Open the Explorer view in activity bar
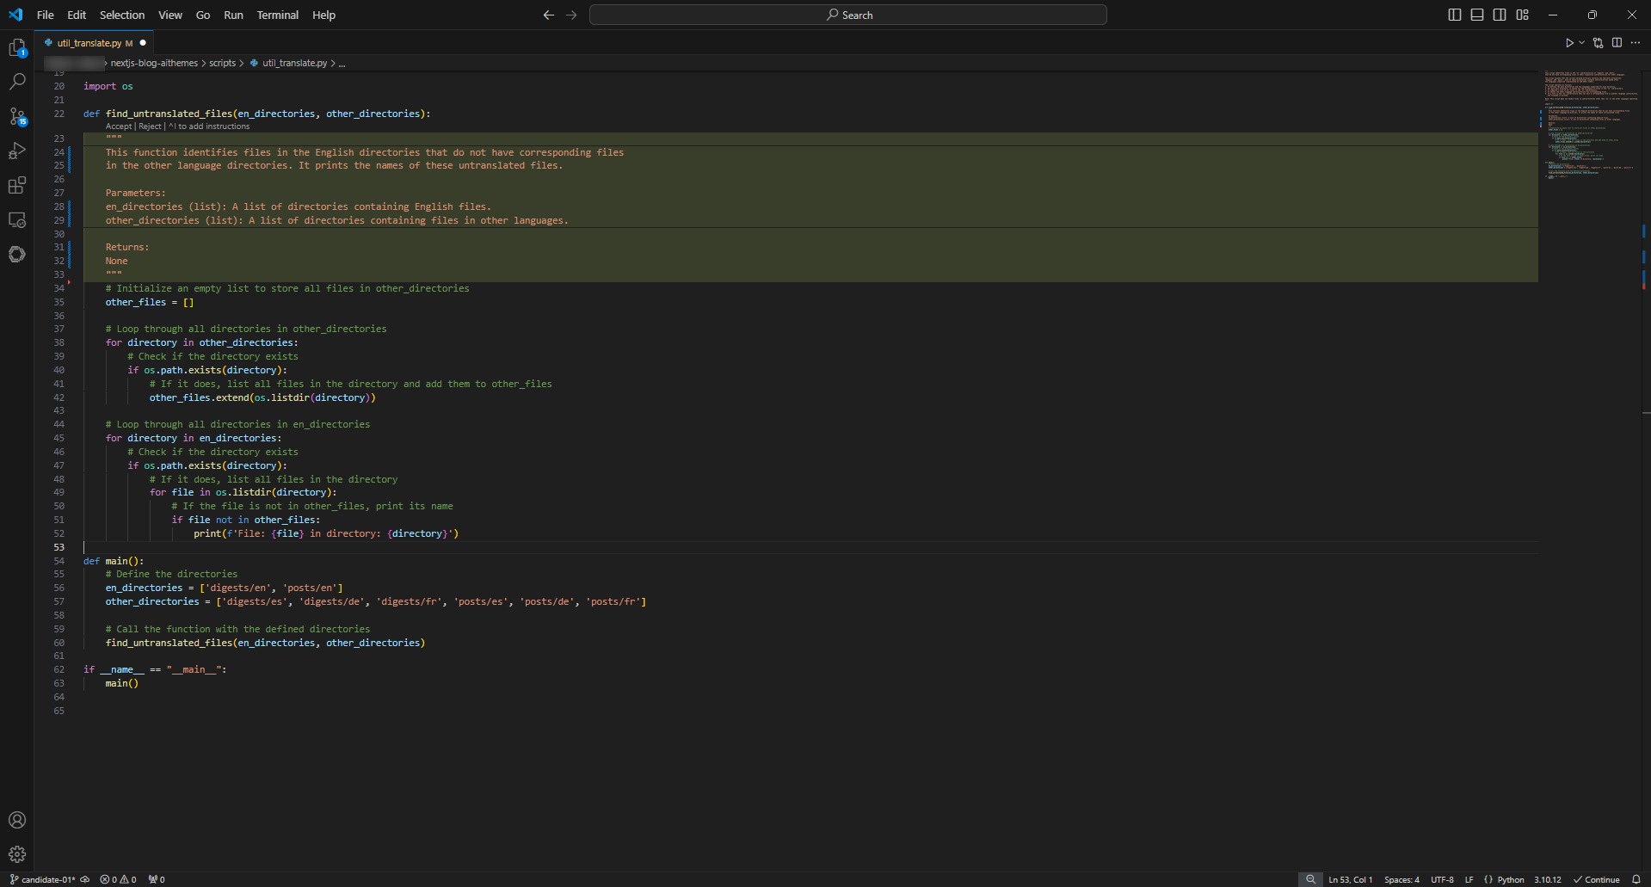The image size is (1651, 887). [x=17, y=48]
